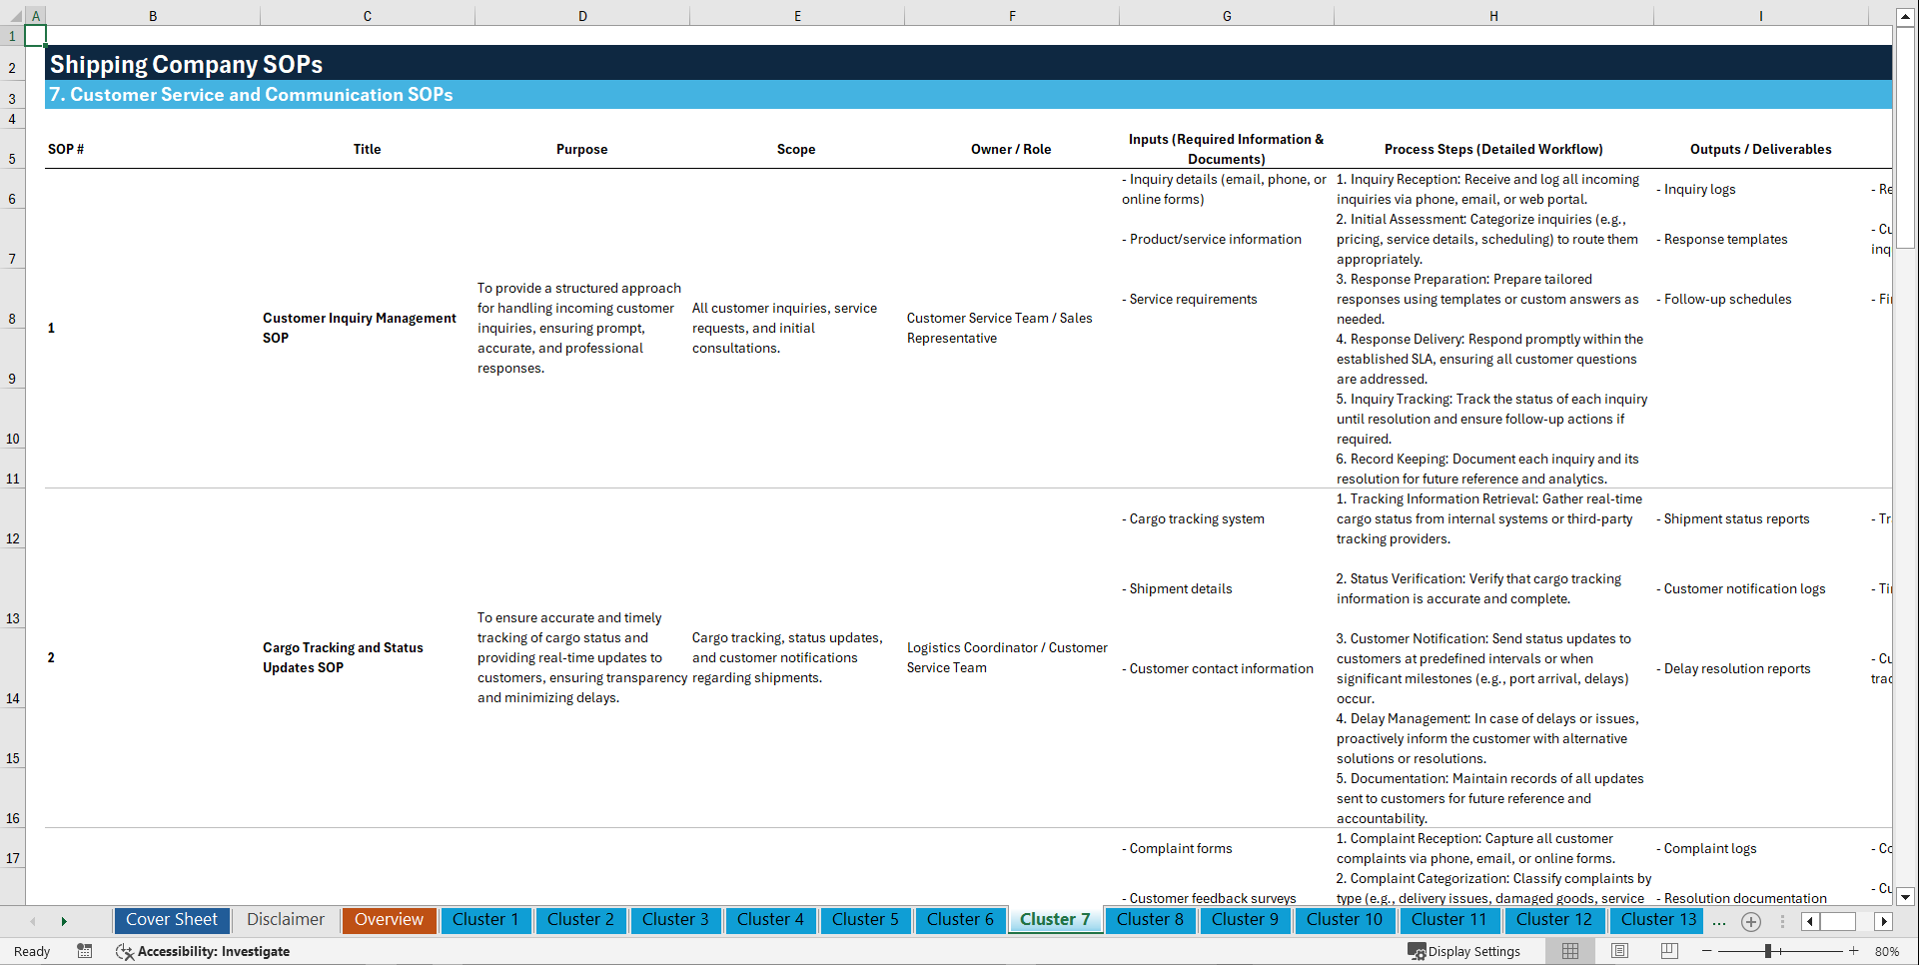Switch to the Overview sheet tab
The width and height of the screenshot is (1919, 965).
pos(389,920)
